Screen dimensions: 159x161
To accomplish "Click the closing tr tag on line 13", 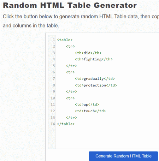I will pyautogui.click(x=71, y=118).
